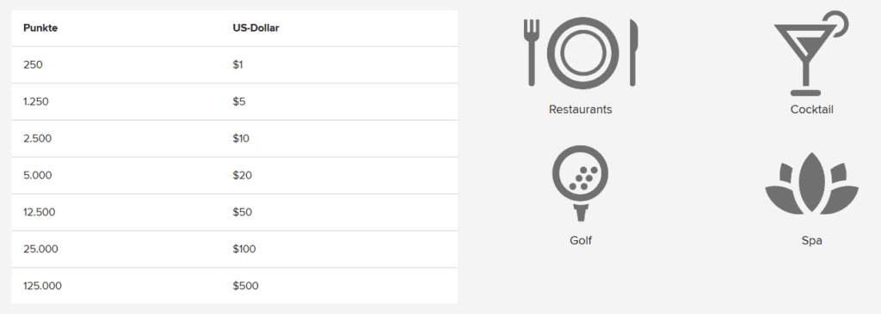Viewport: 881px width, 314px height.
Task: Select the 250 points row
Action: pyautogui.click(x=234, y=65)
